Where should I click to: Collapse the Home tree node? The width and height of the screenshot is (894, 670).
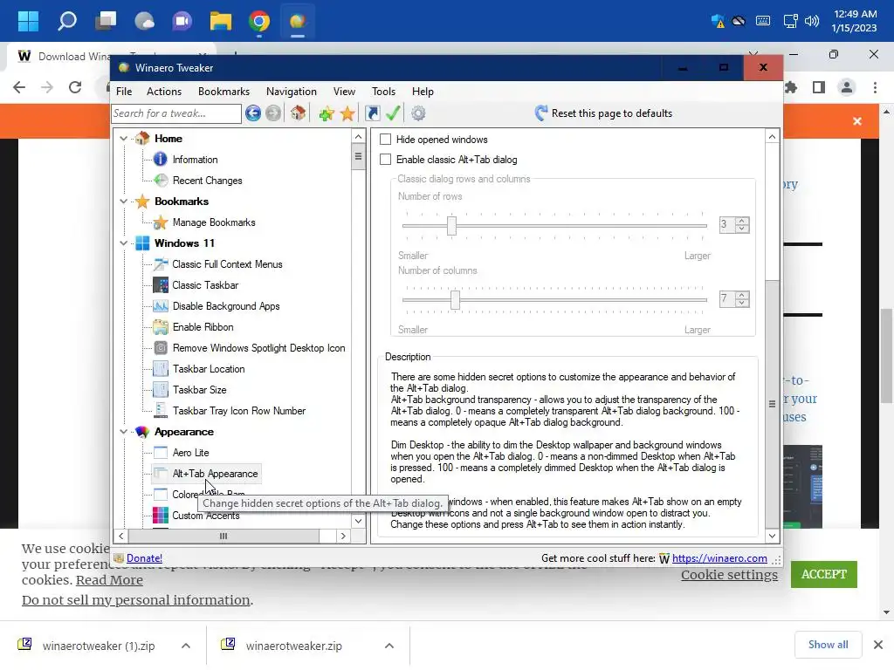[x=124, y=139]
